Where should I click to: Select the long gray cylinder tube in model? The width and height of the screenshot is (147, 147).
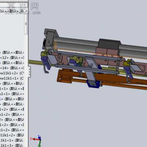(x=76, y=45)
